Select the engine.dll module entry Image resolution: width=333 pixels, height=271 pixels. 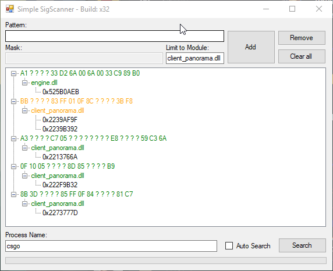pos(44,83)
